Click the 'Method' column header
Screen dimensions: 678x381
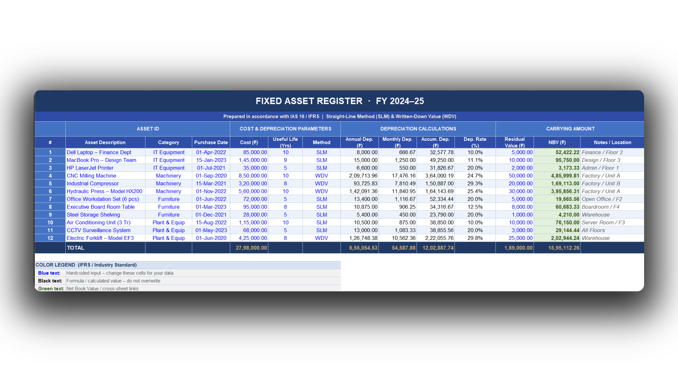coord(321,143)
